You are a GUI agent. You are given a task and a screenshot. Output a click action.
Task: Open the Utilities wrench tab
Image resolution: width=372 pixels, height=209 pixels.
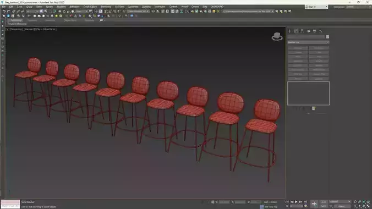click(x=321, y=31)
